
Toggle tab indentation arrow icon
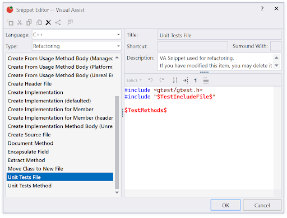(186, 80)
